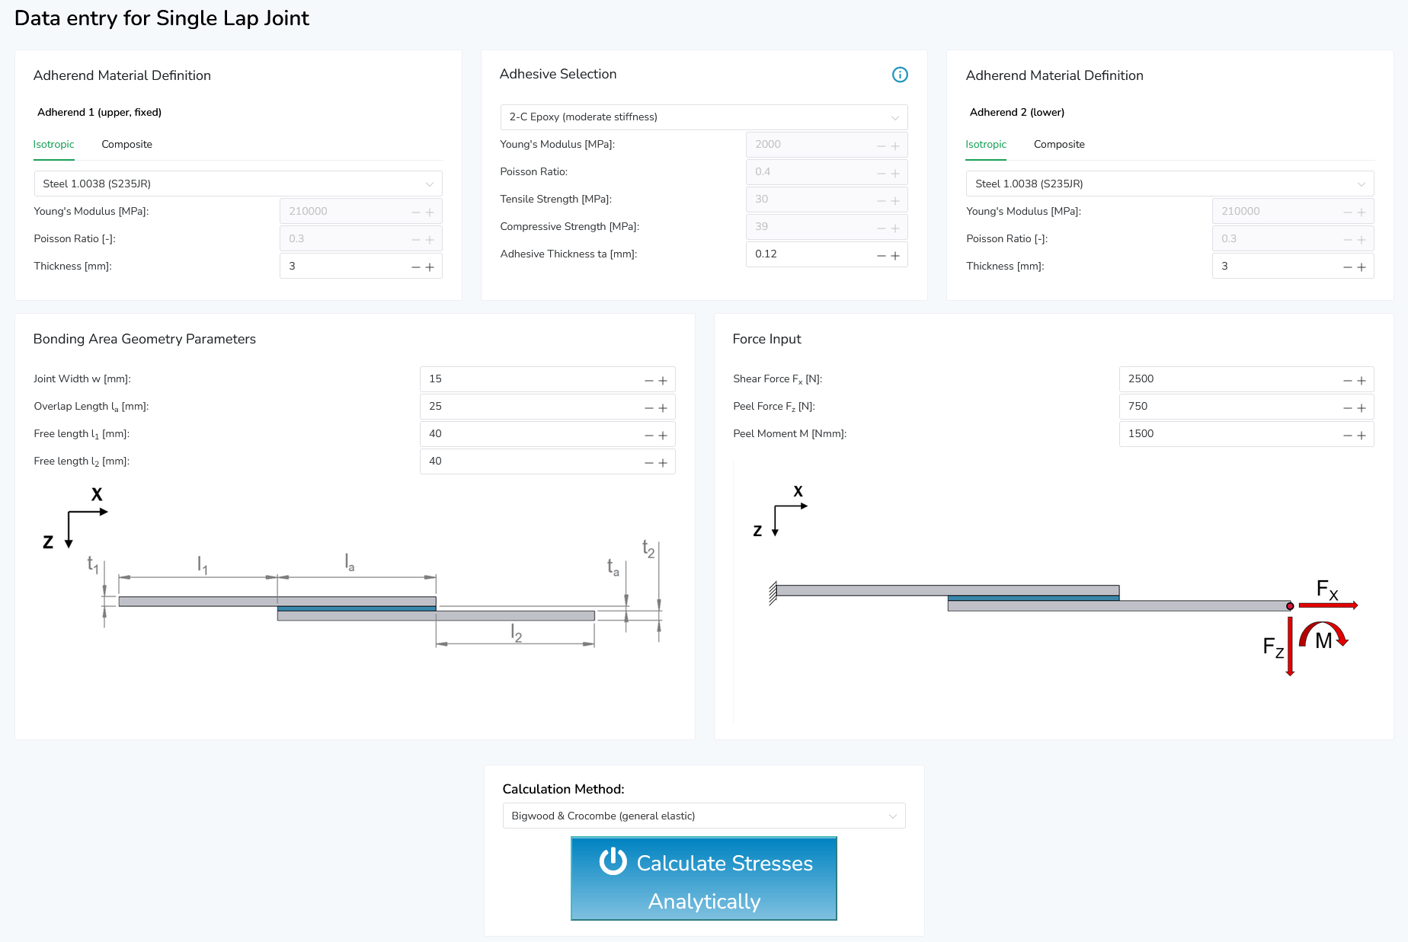Increase Overlap Length la with plus
The image size is (1408, 942).
coord(663,408)
